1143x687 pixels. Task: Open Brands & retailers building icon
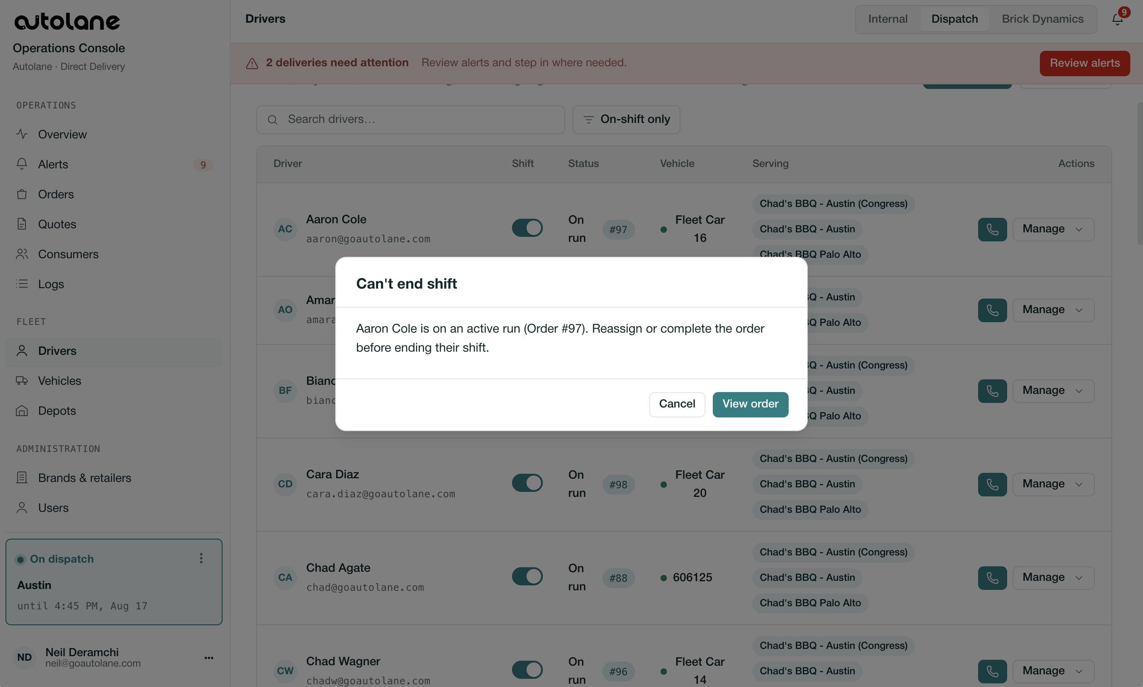coord(22,478)
